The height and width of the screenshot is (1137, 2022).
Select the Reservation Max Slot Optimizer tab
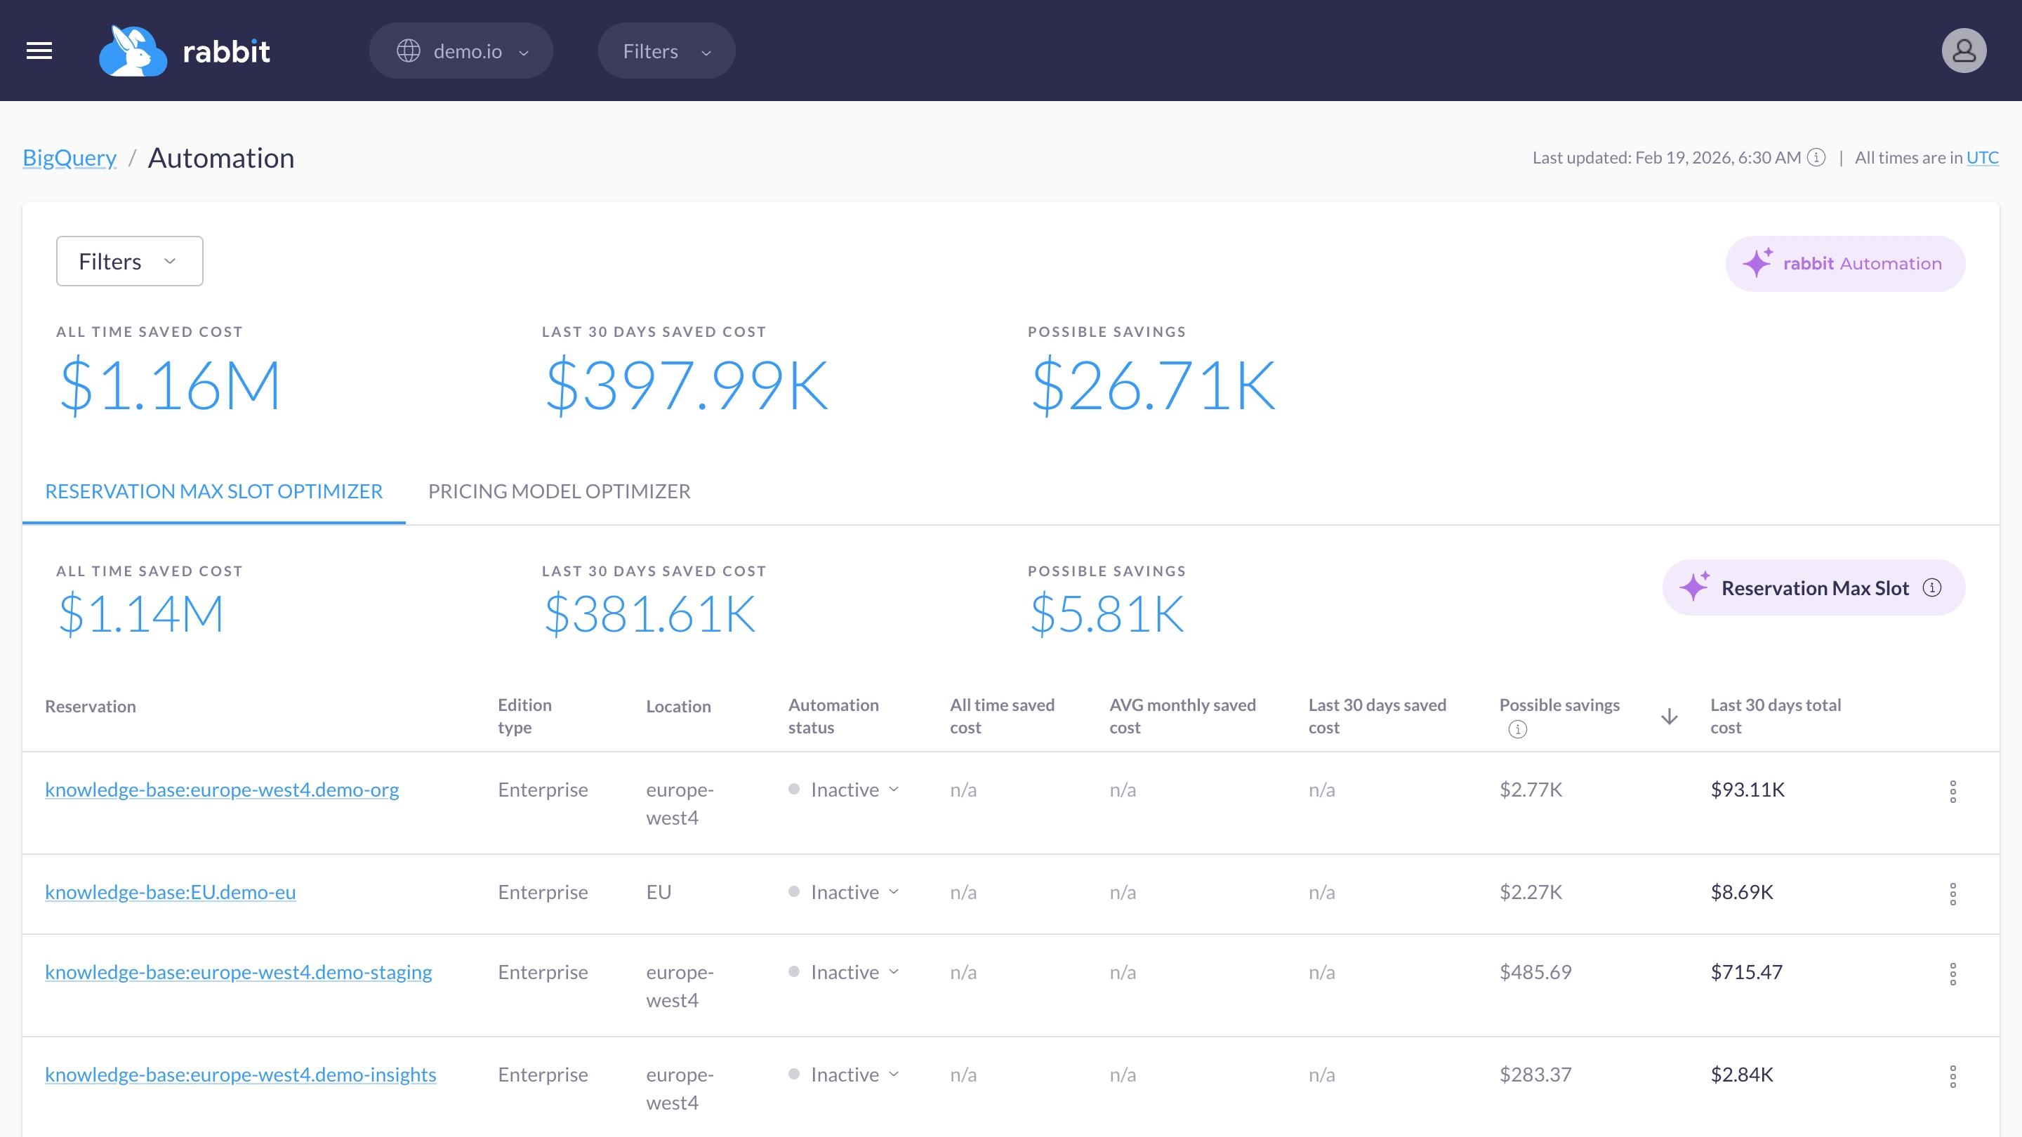(x=213, y=491)
